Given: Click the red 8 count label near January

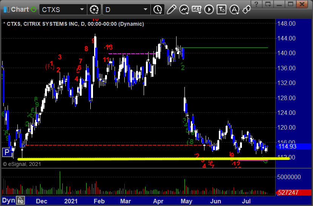Looking at the screenshot, I should (x=86, y=48).
